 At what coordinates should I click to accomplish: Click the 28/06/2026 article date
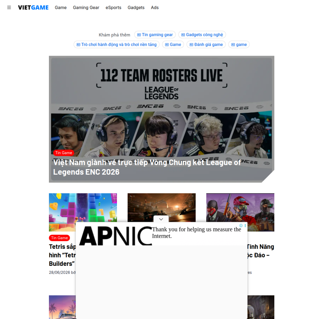click(60, 273)
